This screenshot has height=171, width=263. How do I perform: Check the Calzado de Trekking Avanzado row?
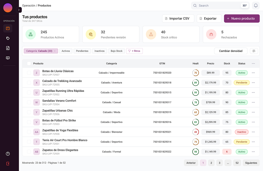(29, 83)
